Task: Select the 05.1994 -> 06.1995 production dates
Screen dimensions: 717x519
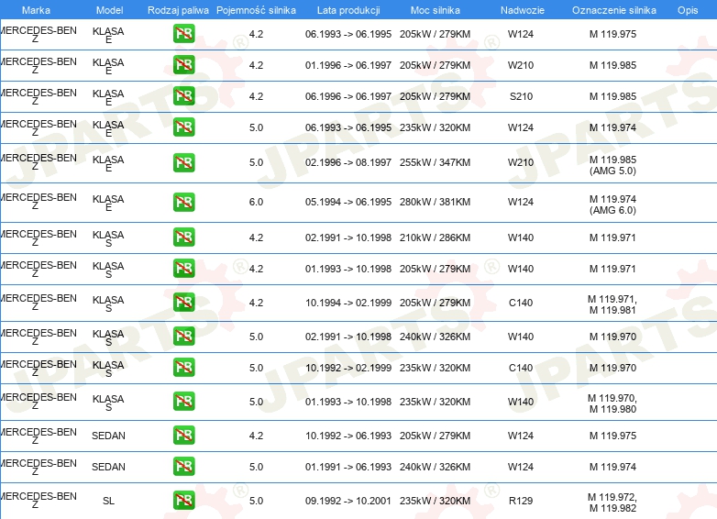Action: [x=348, y=202]
